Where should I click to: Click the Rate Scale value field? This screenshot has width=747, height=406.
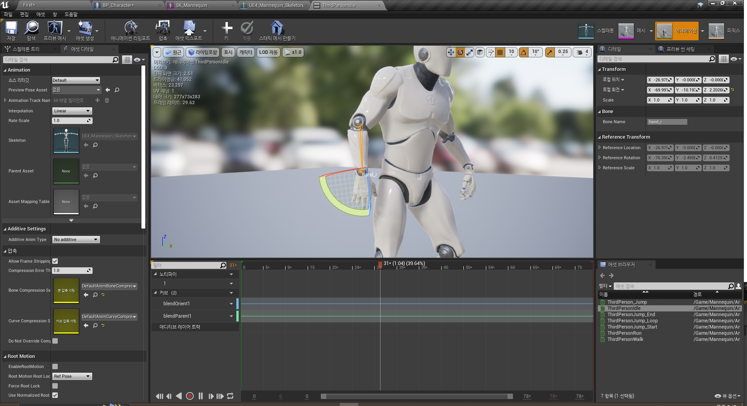[x=72, y=120]
